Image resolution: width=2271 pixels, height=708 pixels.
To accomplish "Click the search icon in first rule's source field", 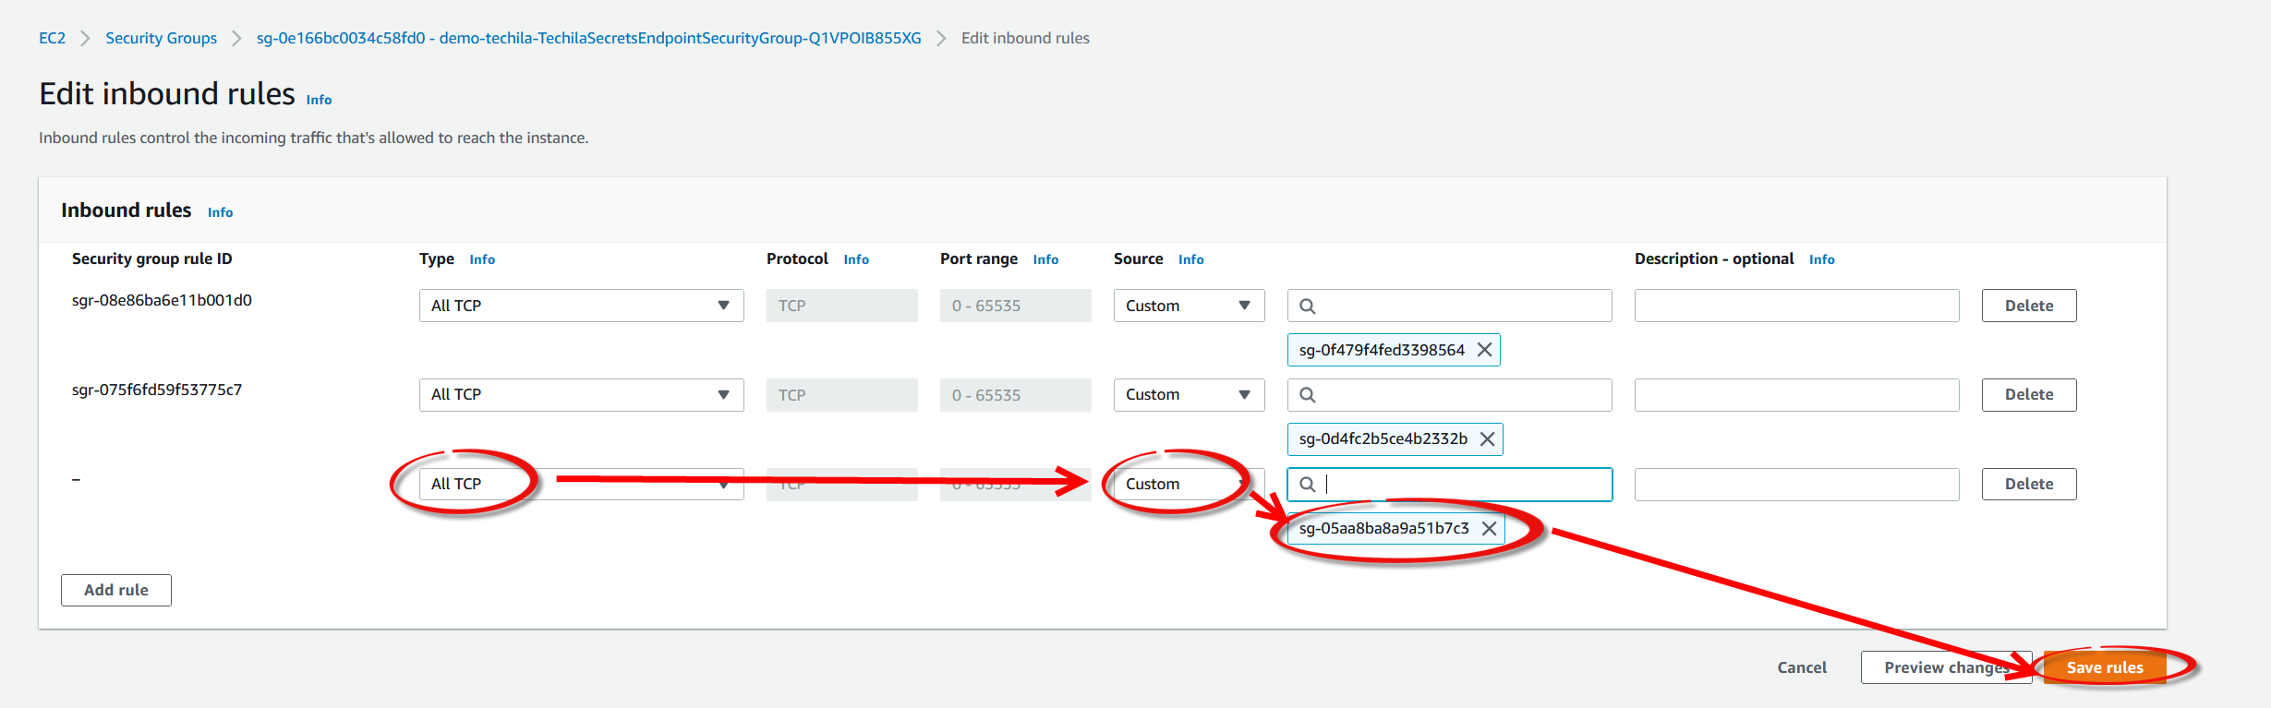I will pos(1308,306).
